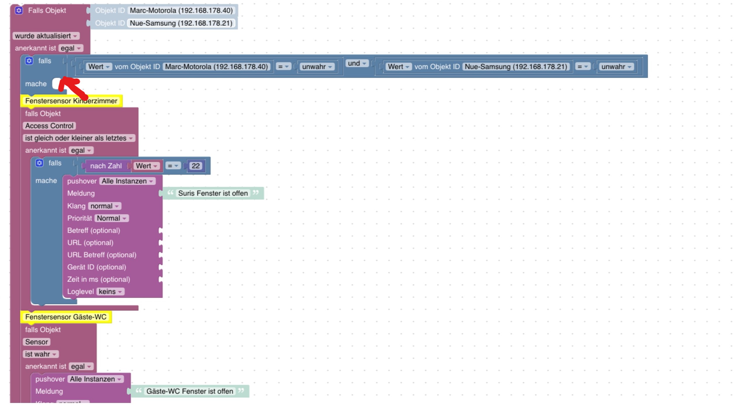This screenshot has width=735, height=405.
Task: Edit the number value 22
Action: click(196, 166)
